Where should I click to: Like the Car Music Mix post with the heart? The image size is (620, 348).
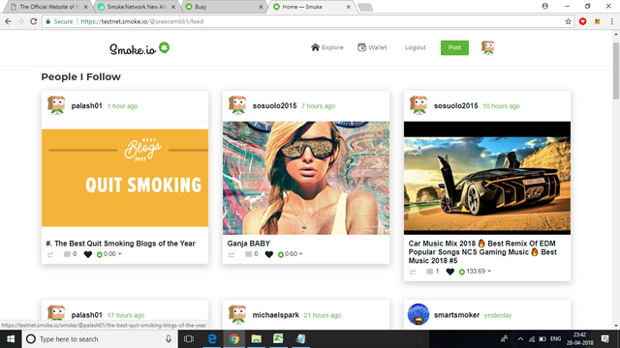click(449, 272)
